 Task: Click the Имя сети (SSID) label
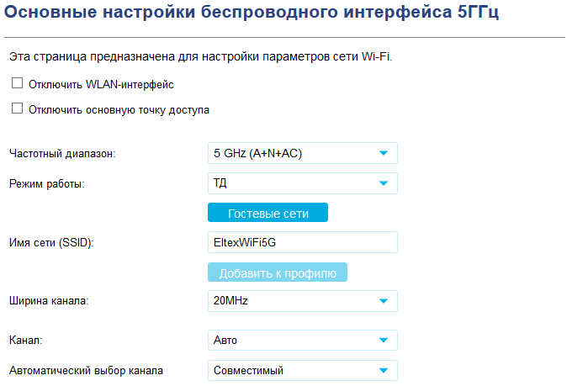[x=50, y=243]
